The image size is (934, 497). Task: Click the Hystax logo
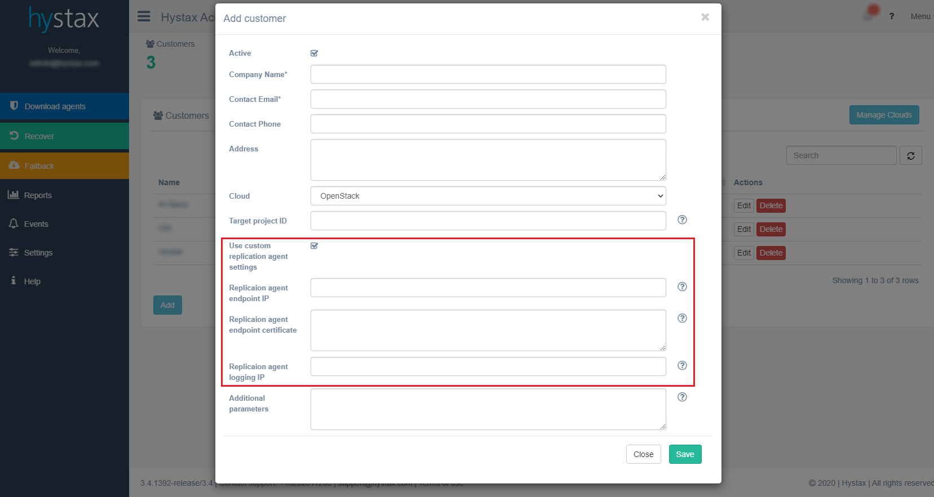coord(64,19)
